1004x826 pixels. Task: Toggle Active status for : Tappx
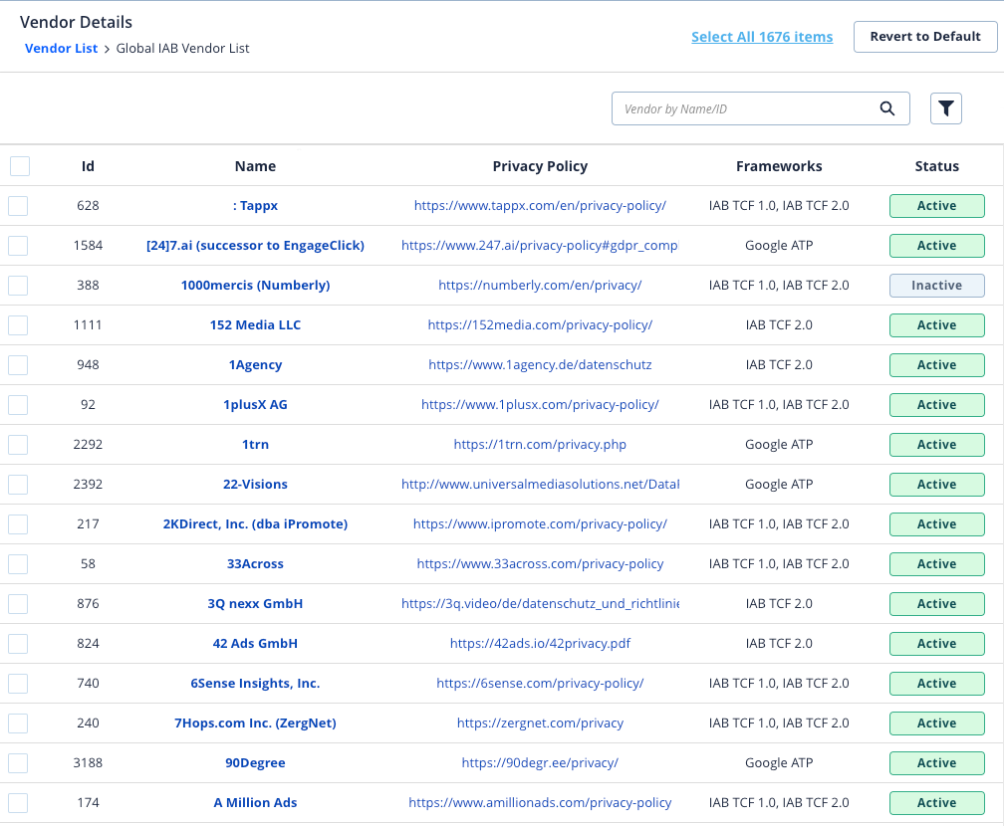[936, 206]
